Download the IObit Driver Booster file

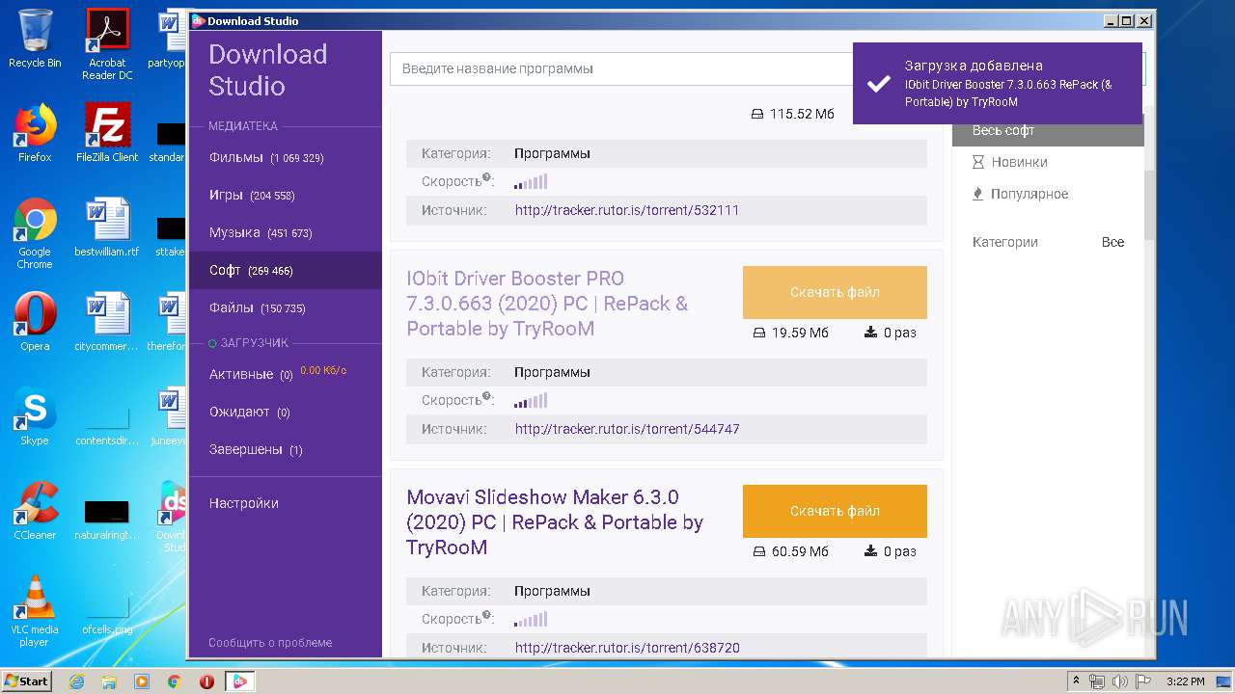[835, 292]
